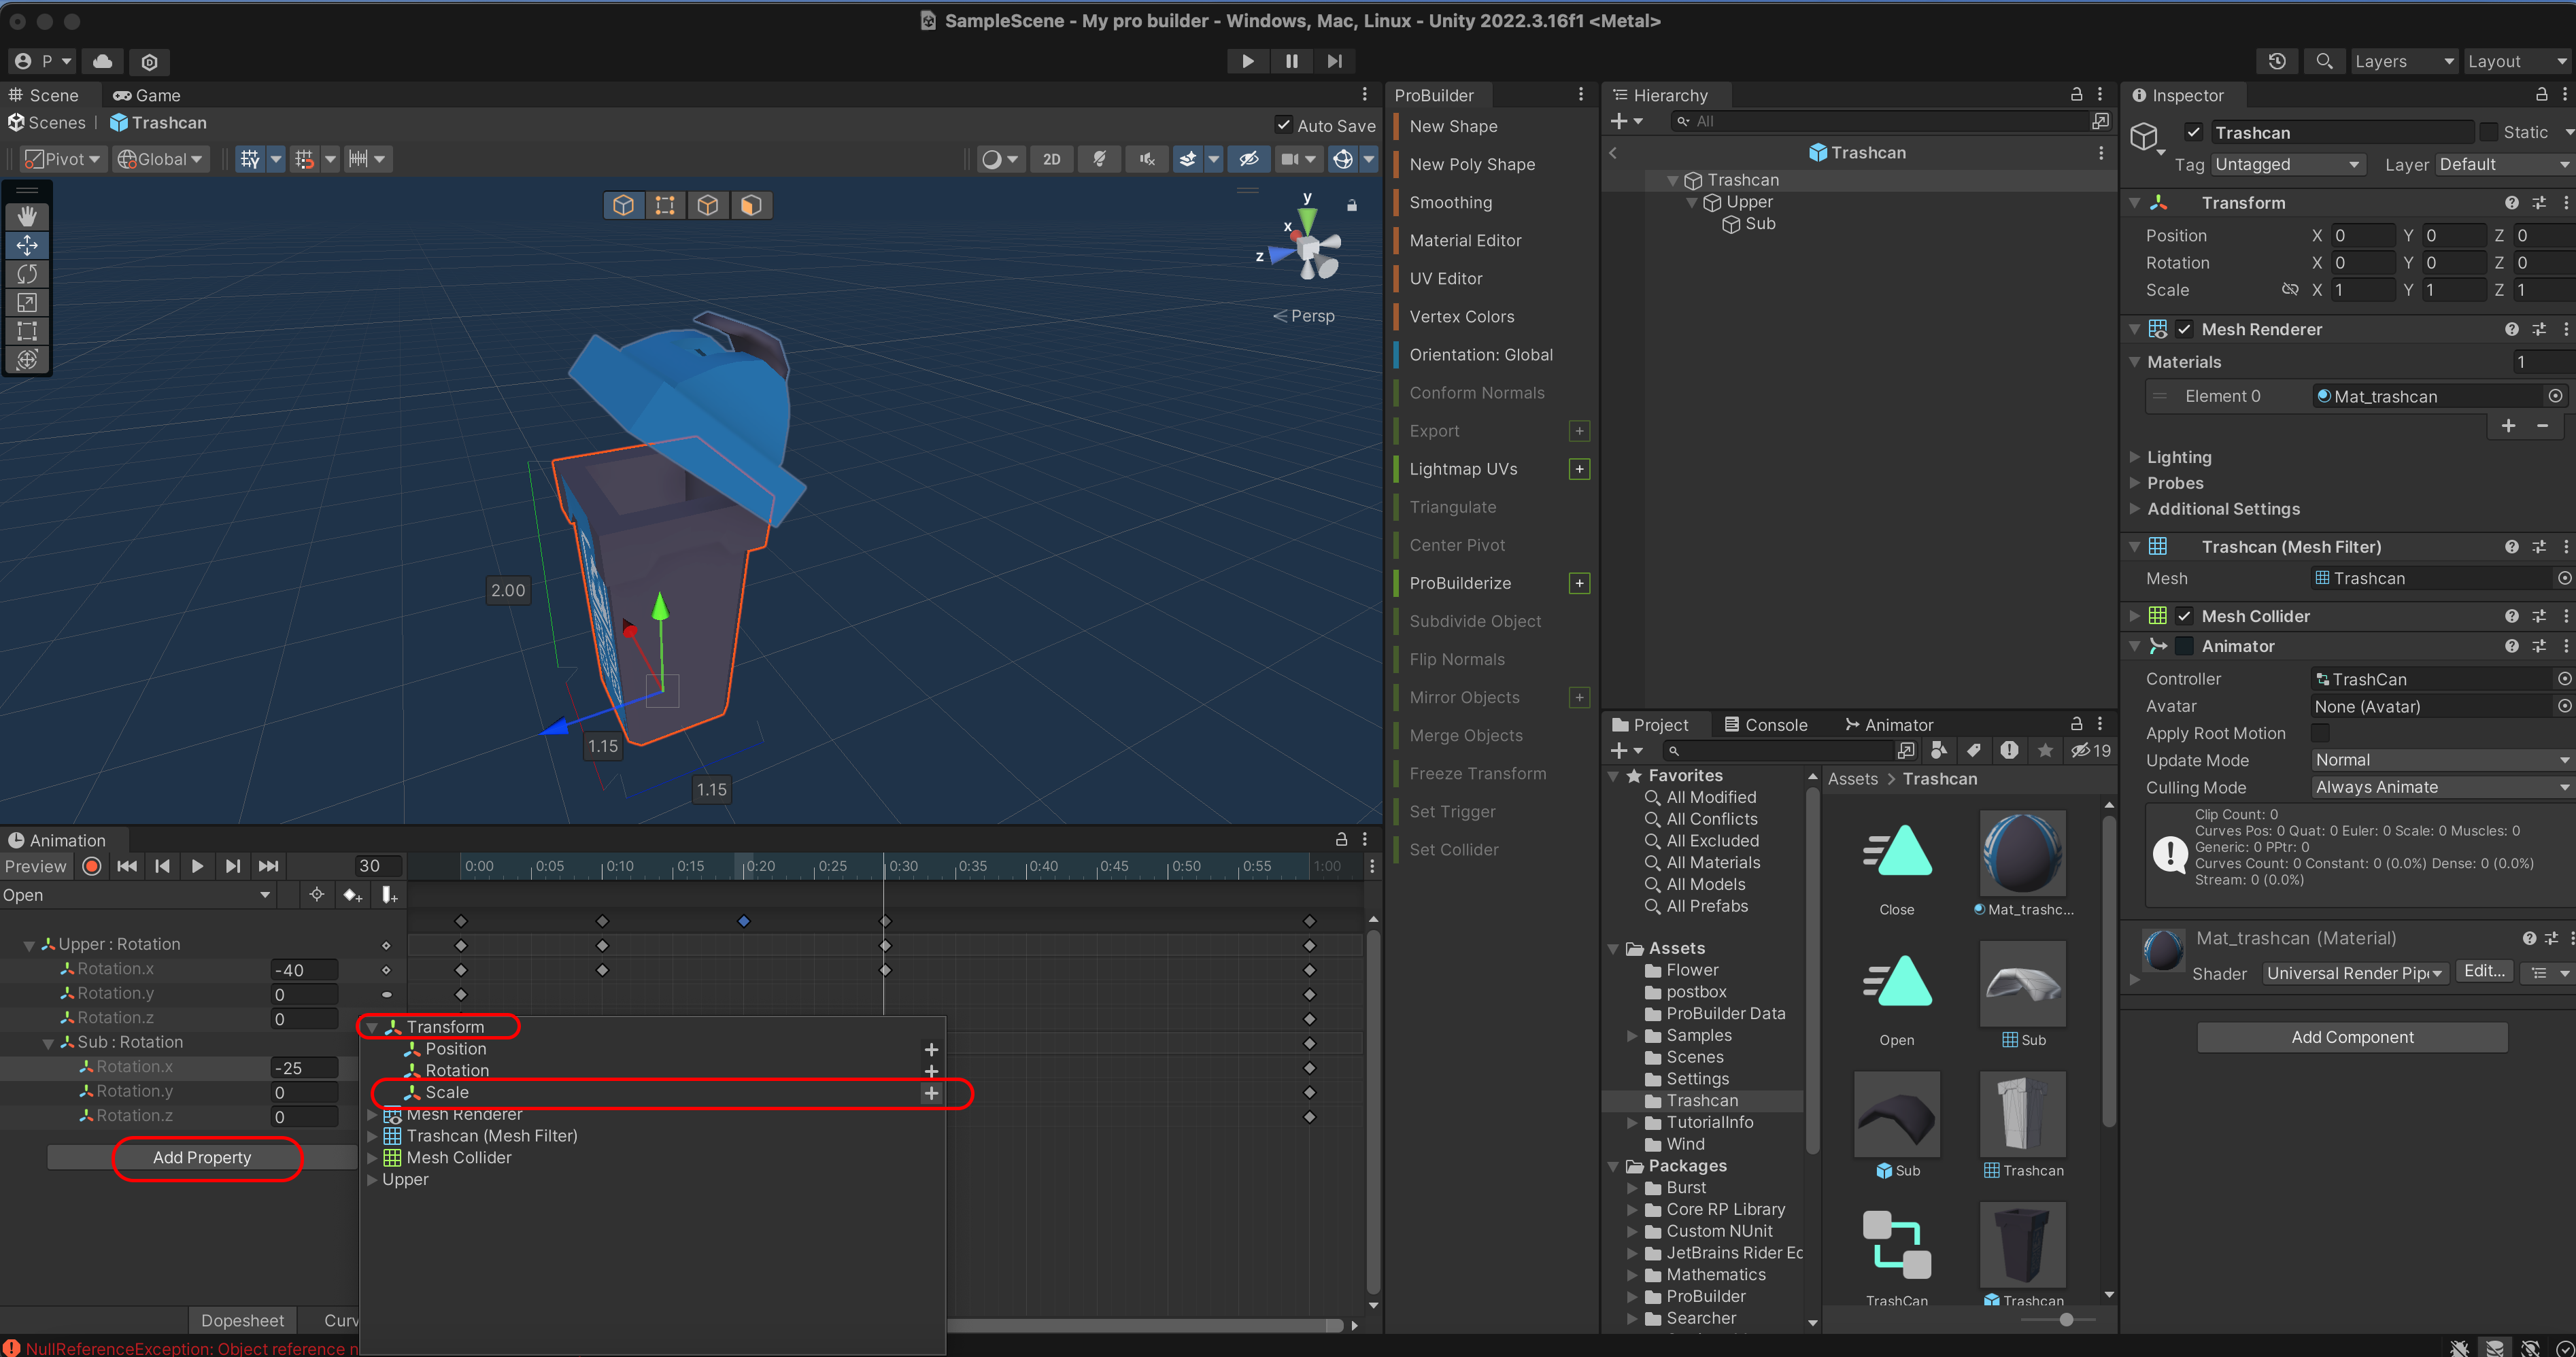Open the Layers dropdown
The width and height of the screenshot is (2576, 1357).
coord(2403,62)
